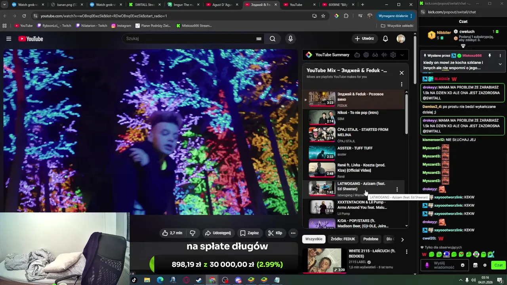Screen dimensions: 507x285
Task: Show more filter chips with right arrow
Action: coord(402,239)
